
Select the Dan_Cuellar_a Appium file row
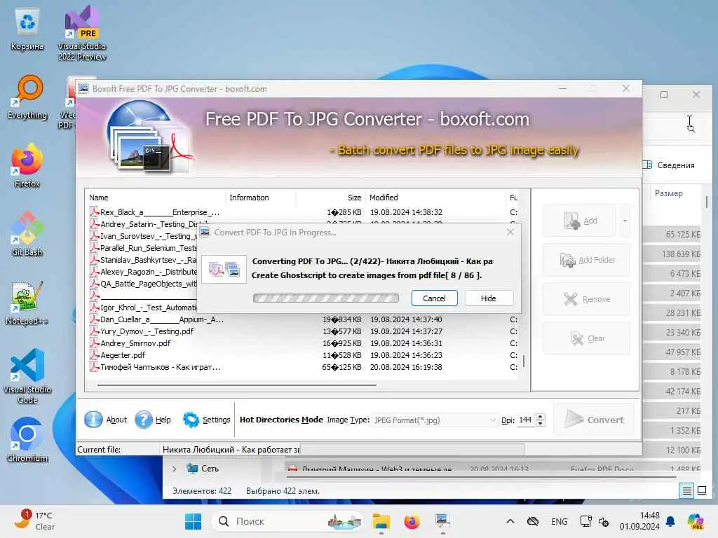pyautogui.click(x=303, y=319)
